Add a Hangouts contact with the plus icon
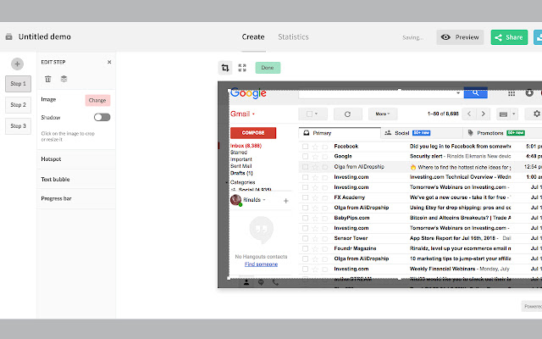Viewport: 542px width, 339px height. point(286,201)
